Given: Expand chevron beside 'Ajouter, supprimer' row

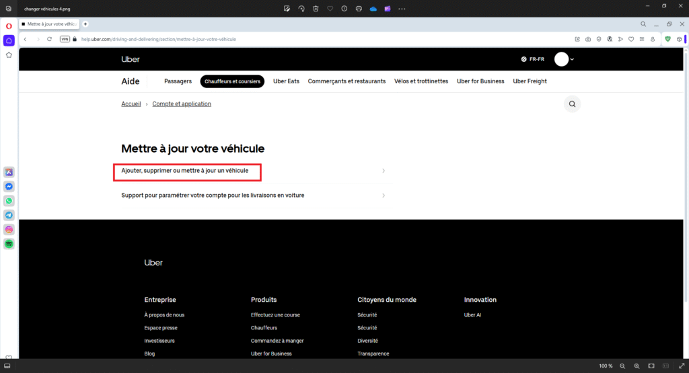Looking at the screenshot, I should 384,171.
